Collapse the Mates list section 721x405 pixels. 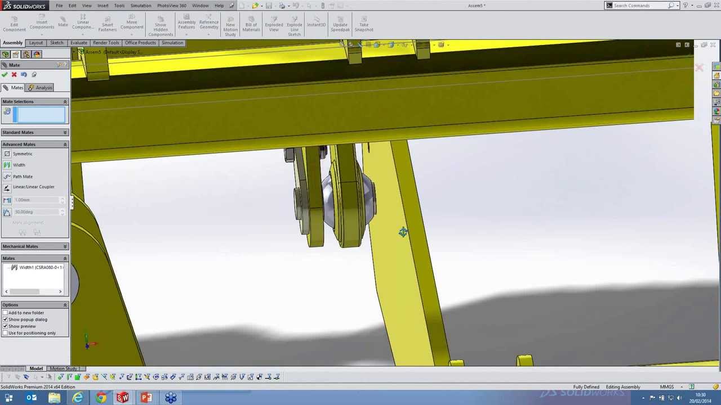65,259
